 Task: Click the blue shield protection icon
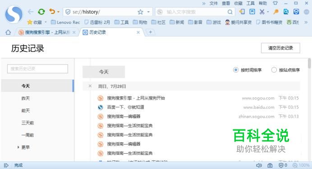[x=296, y=12]
